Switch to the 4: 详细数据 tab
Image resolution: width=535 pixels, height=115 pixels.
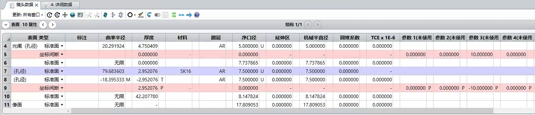61,5
